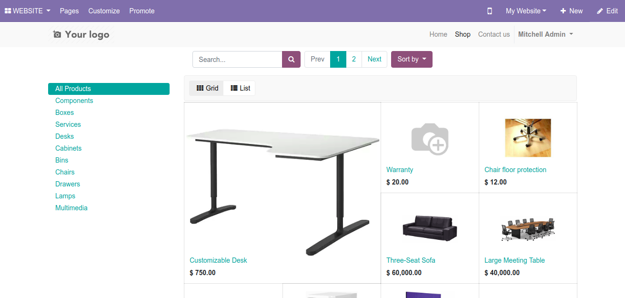Viewport: 625px width, 298px height.
Task: Switch to Grid view layout
Action: click(207, 88)
